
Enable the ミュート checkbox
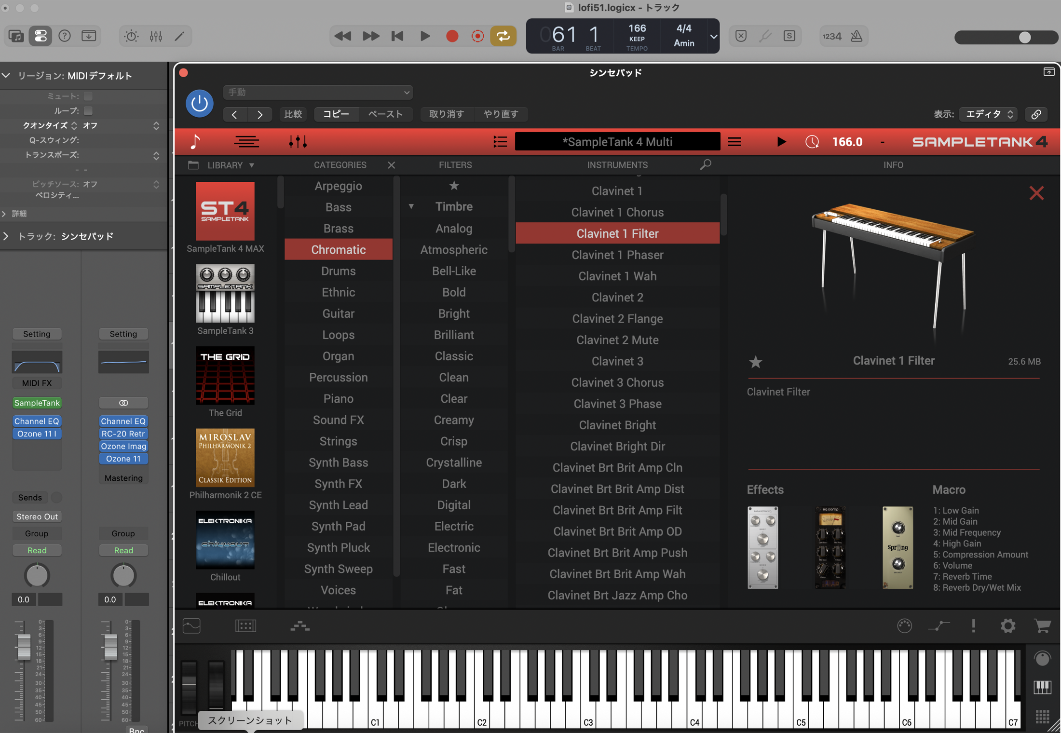[x=88, y=96]
